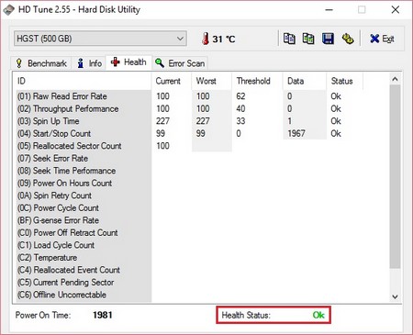Click the Exit button
This screenshot has height=335, width=413.
coord(382,39)
